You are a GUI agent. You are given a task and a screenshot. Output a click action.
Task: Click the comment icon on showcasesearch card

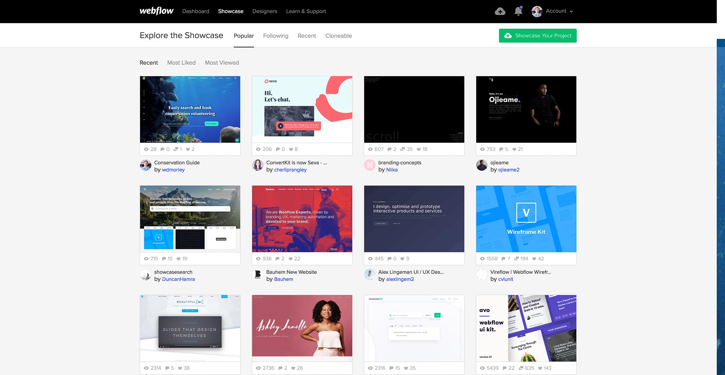tap(164, 259)
